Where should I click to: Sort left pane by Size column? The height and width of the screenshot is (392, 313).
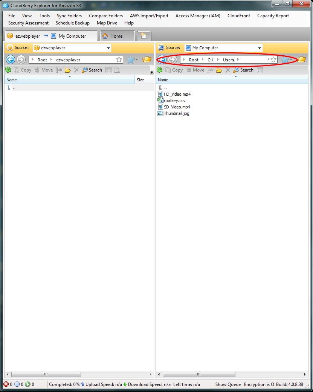144,80
